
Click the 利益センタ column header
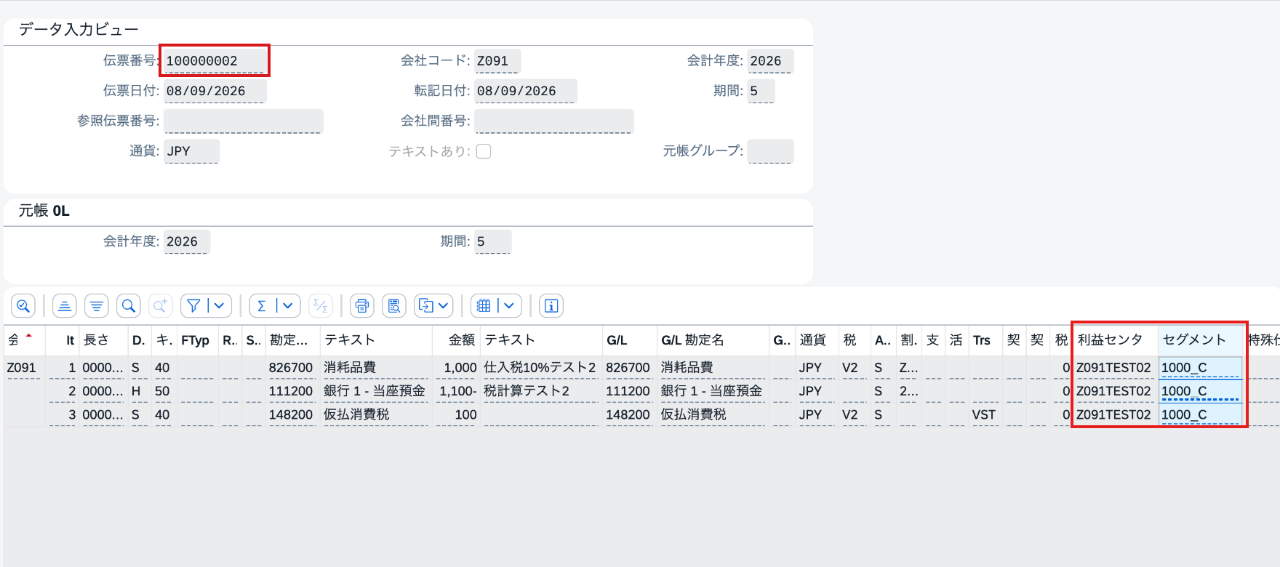point(1116,340)
